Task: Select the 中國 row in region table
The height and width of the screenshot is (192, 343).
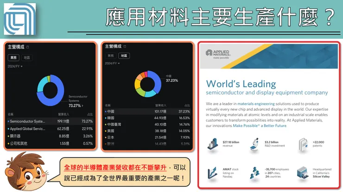Action: (x=148, y=111)
